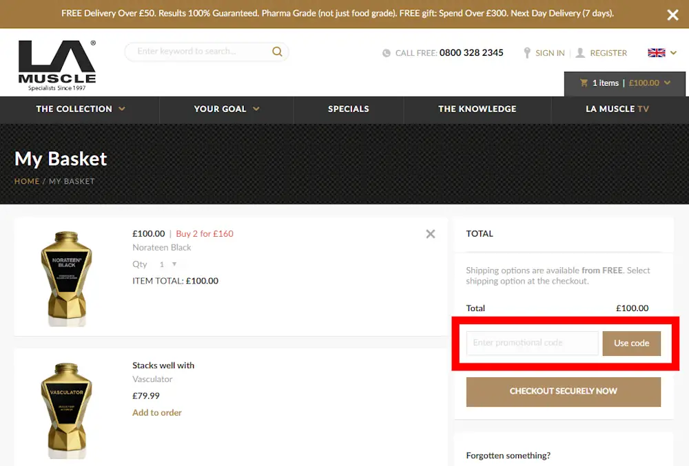The width and height of the screenshot is (689, 466).
Task: Call the 0800 328 2345 number
Action: click(x=471, y=52)
